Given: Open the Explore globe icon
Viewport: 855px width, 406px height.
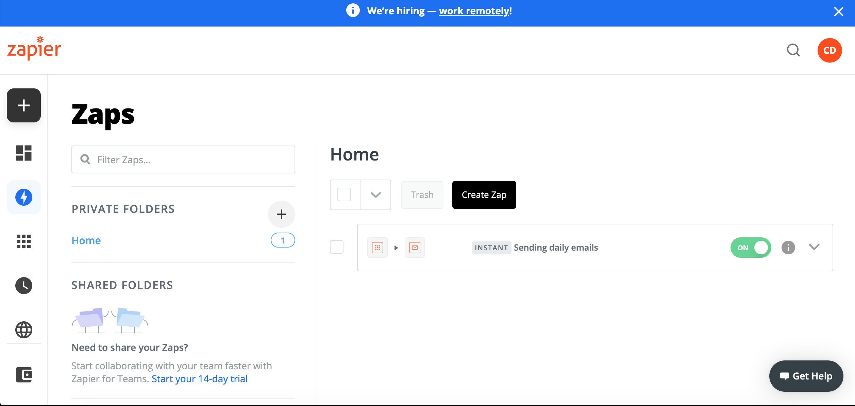Looking at the screenshot, I should (24, 330).
